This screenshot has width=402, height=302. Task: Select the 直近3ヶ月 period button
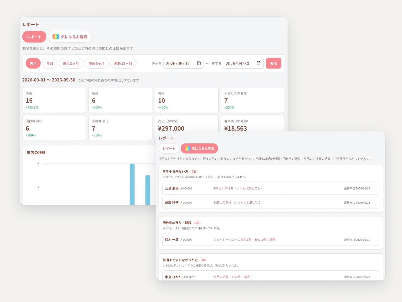71,63
